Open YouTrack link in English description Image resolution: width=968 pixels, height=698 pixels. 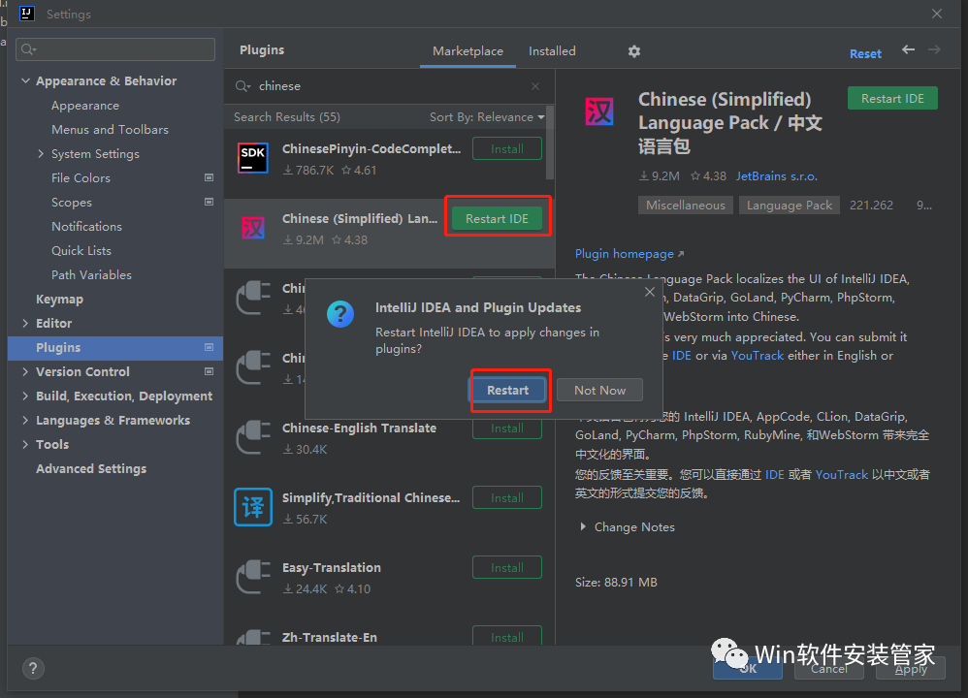(757, 356)
